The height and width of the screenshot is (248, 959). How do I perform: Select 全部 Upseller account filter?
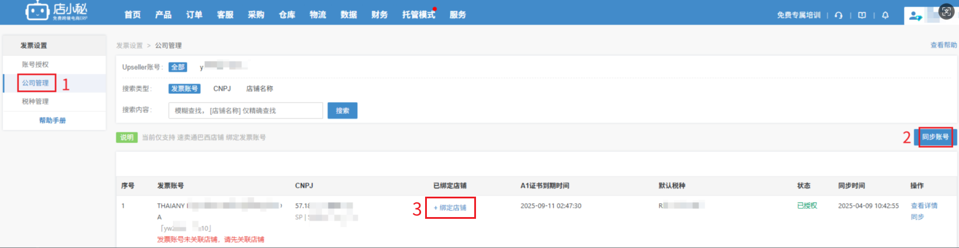pos(178,67)
